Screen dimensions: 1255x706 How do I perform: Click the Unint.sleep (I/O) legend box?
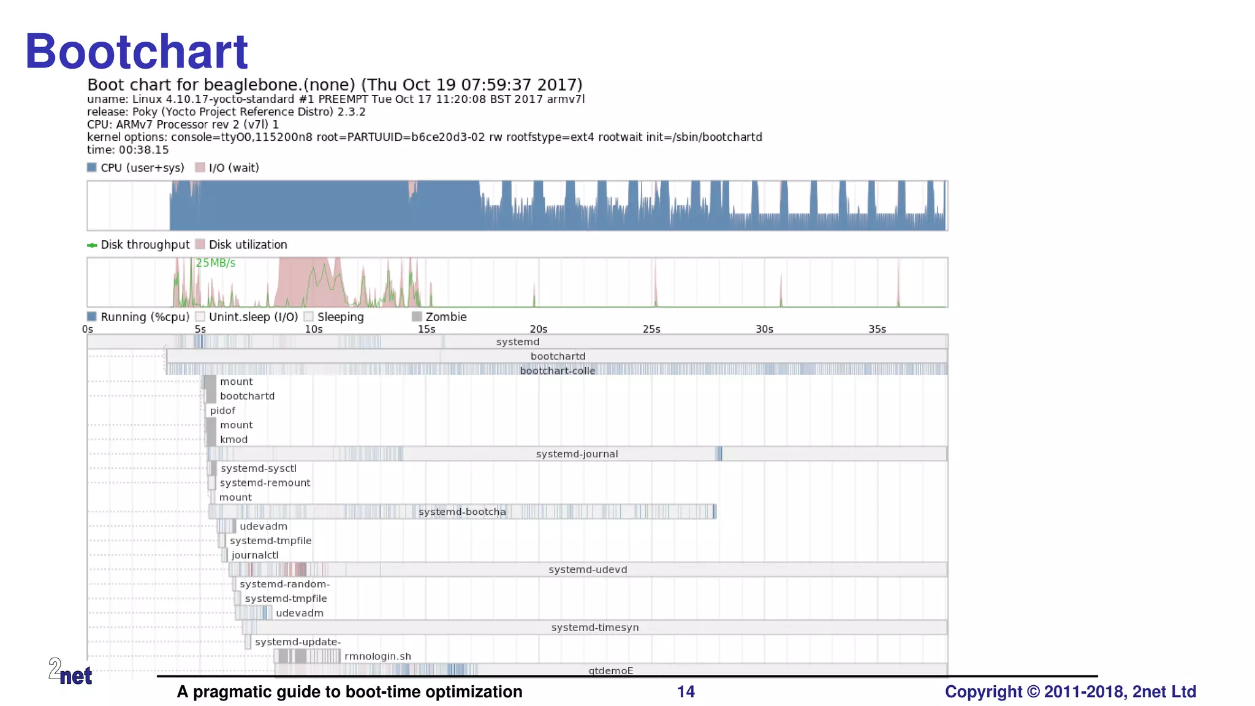pos(200,317)
